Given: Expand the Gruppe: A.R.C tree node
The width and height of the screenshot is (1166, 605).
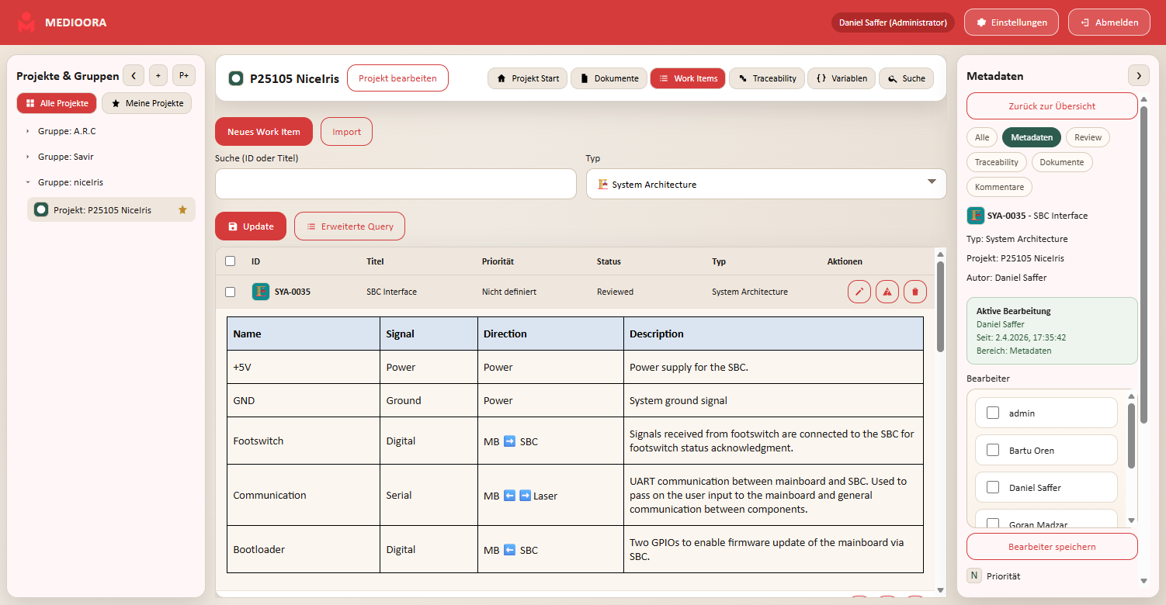Looking at the screenshot, I should [29, 131].
